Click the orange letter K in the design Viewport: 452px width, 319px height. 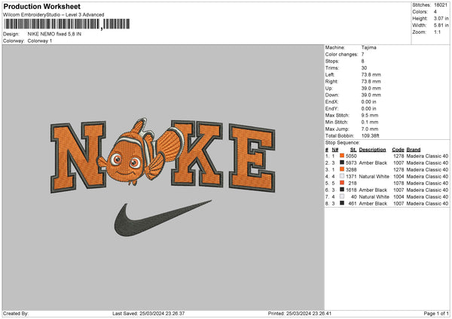197,153
